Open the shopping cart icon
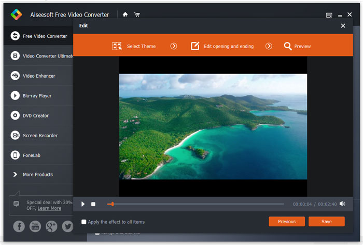 (137, 15)
